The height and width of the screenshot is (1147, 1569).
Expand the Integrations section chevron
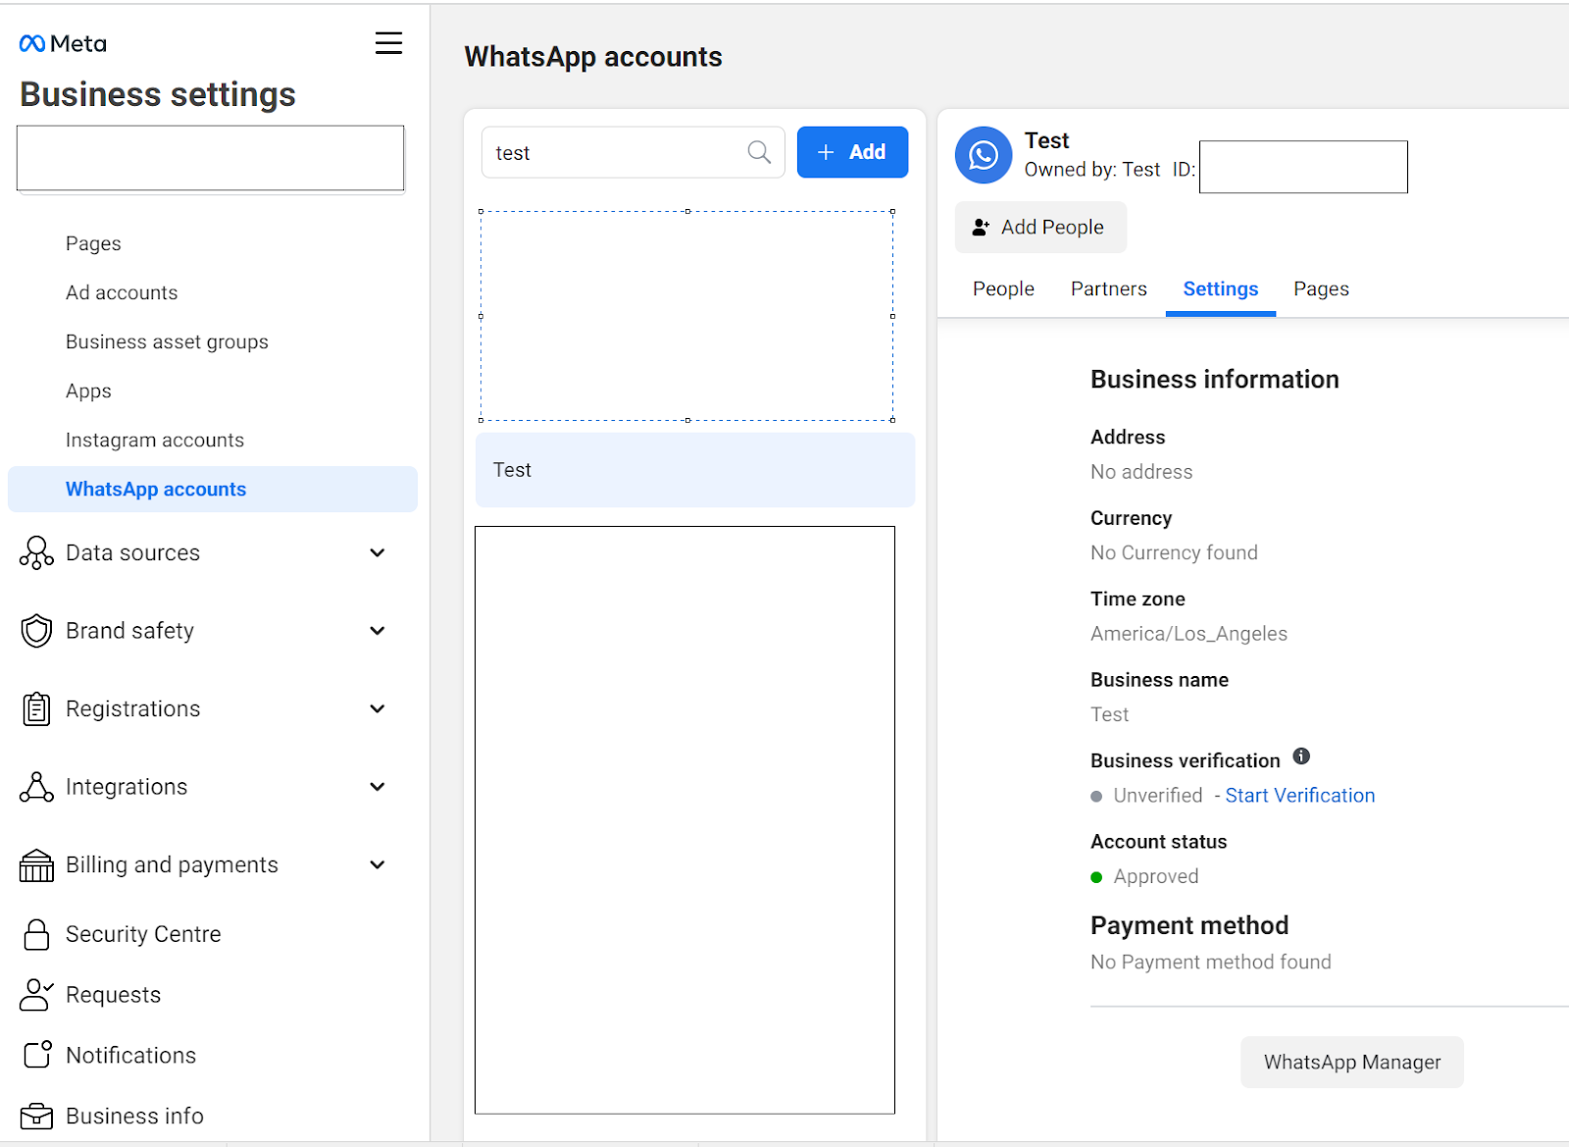(x=378, y=787)
